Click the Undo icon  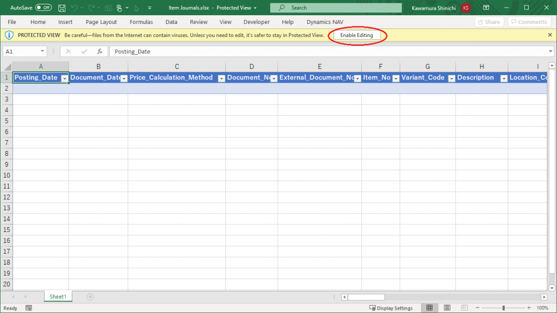coord(74,8)
